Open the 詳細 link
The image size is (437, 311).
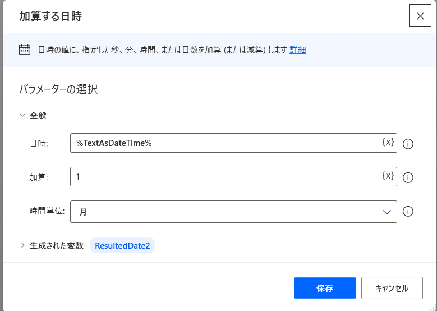298,50
